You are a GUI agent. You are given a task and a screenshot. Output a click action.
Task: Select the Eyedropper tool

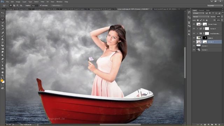pos(2,29)
